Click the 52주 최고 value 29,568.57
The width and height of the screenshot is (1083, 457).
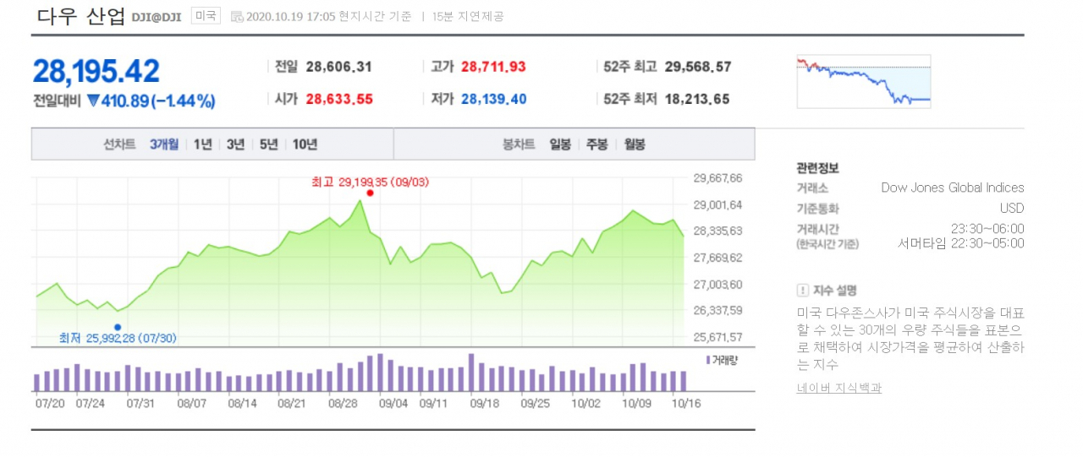pos(698,67)
